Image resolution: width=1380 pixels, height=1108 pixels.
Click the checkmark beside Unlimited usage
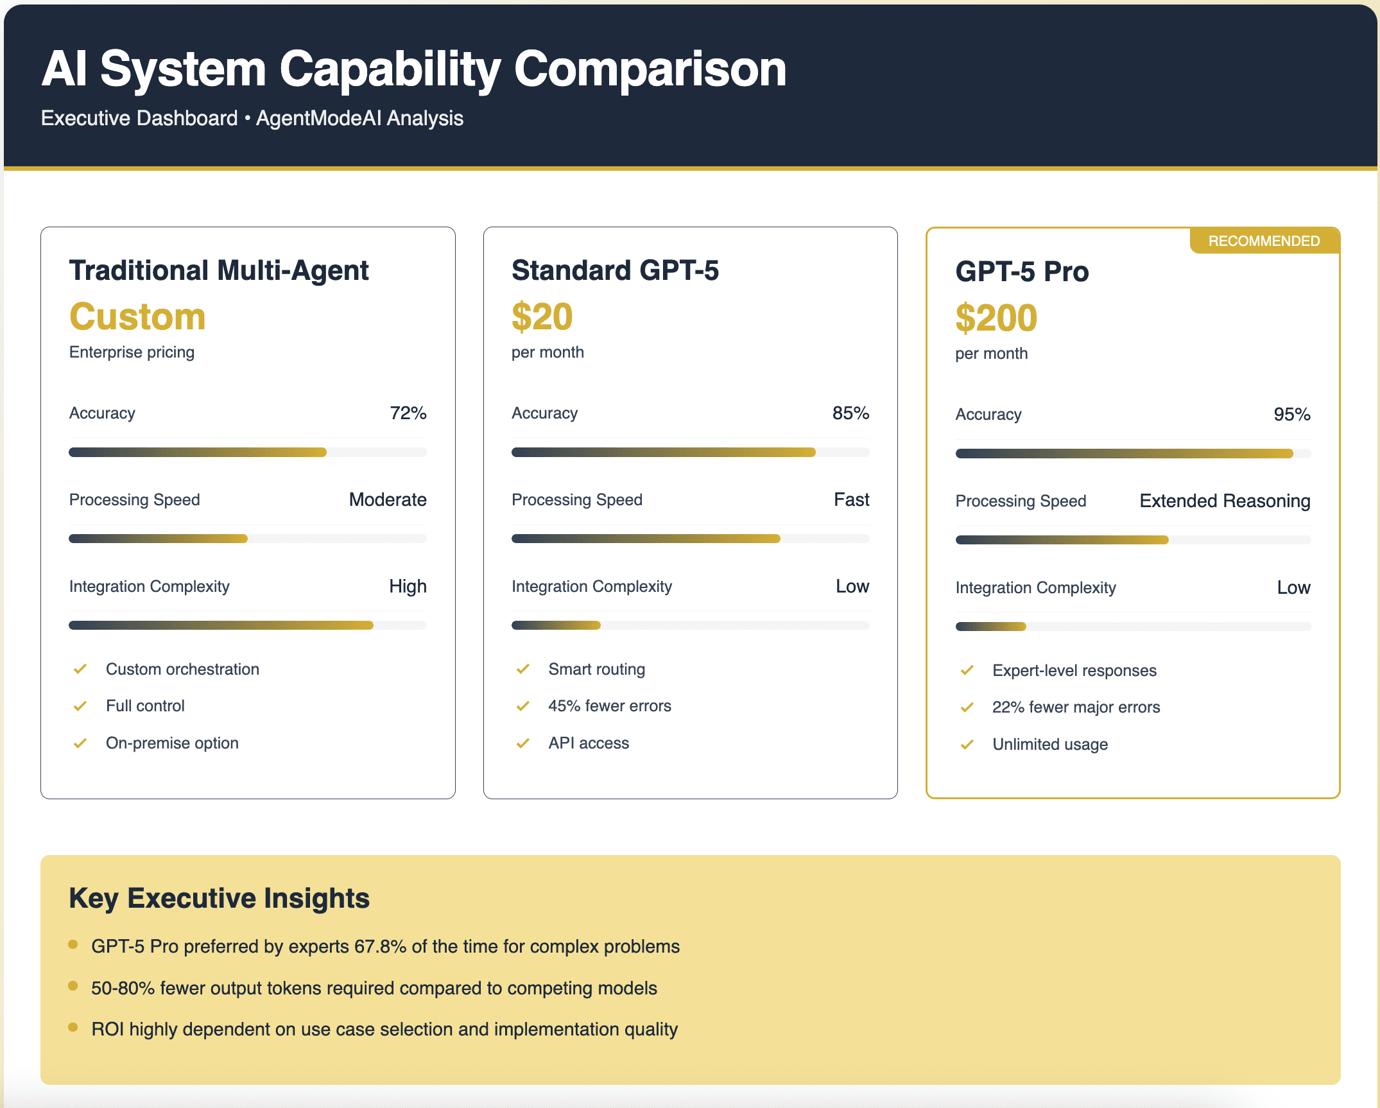pyautogui.click(x=967, y=745)
